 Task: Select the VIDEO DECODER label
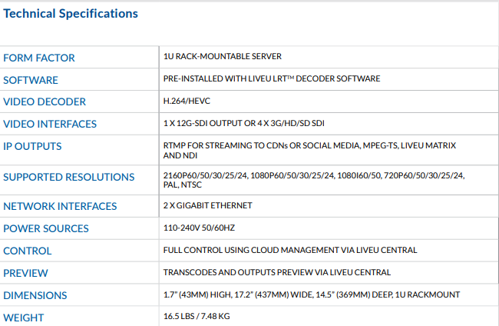(45, 101)
